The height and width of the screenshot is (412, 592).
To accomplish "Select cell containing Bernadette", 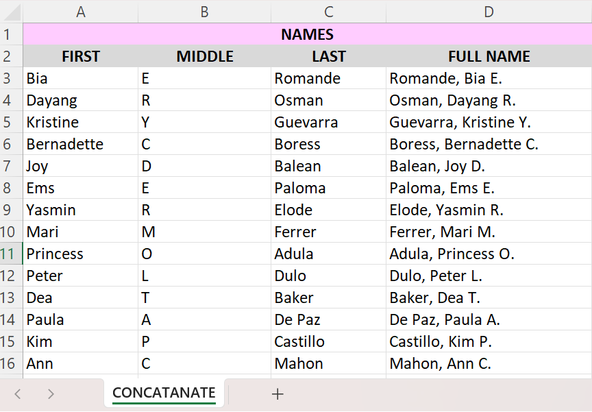I will click(x=81, y=144).
